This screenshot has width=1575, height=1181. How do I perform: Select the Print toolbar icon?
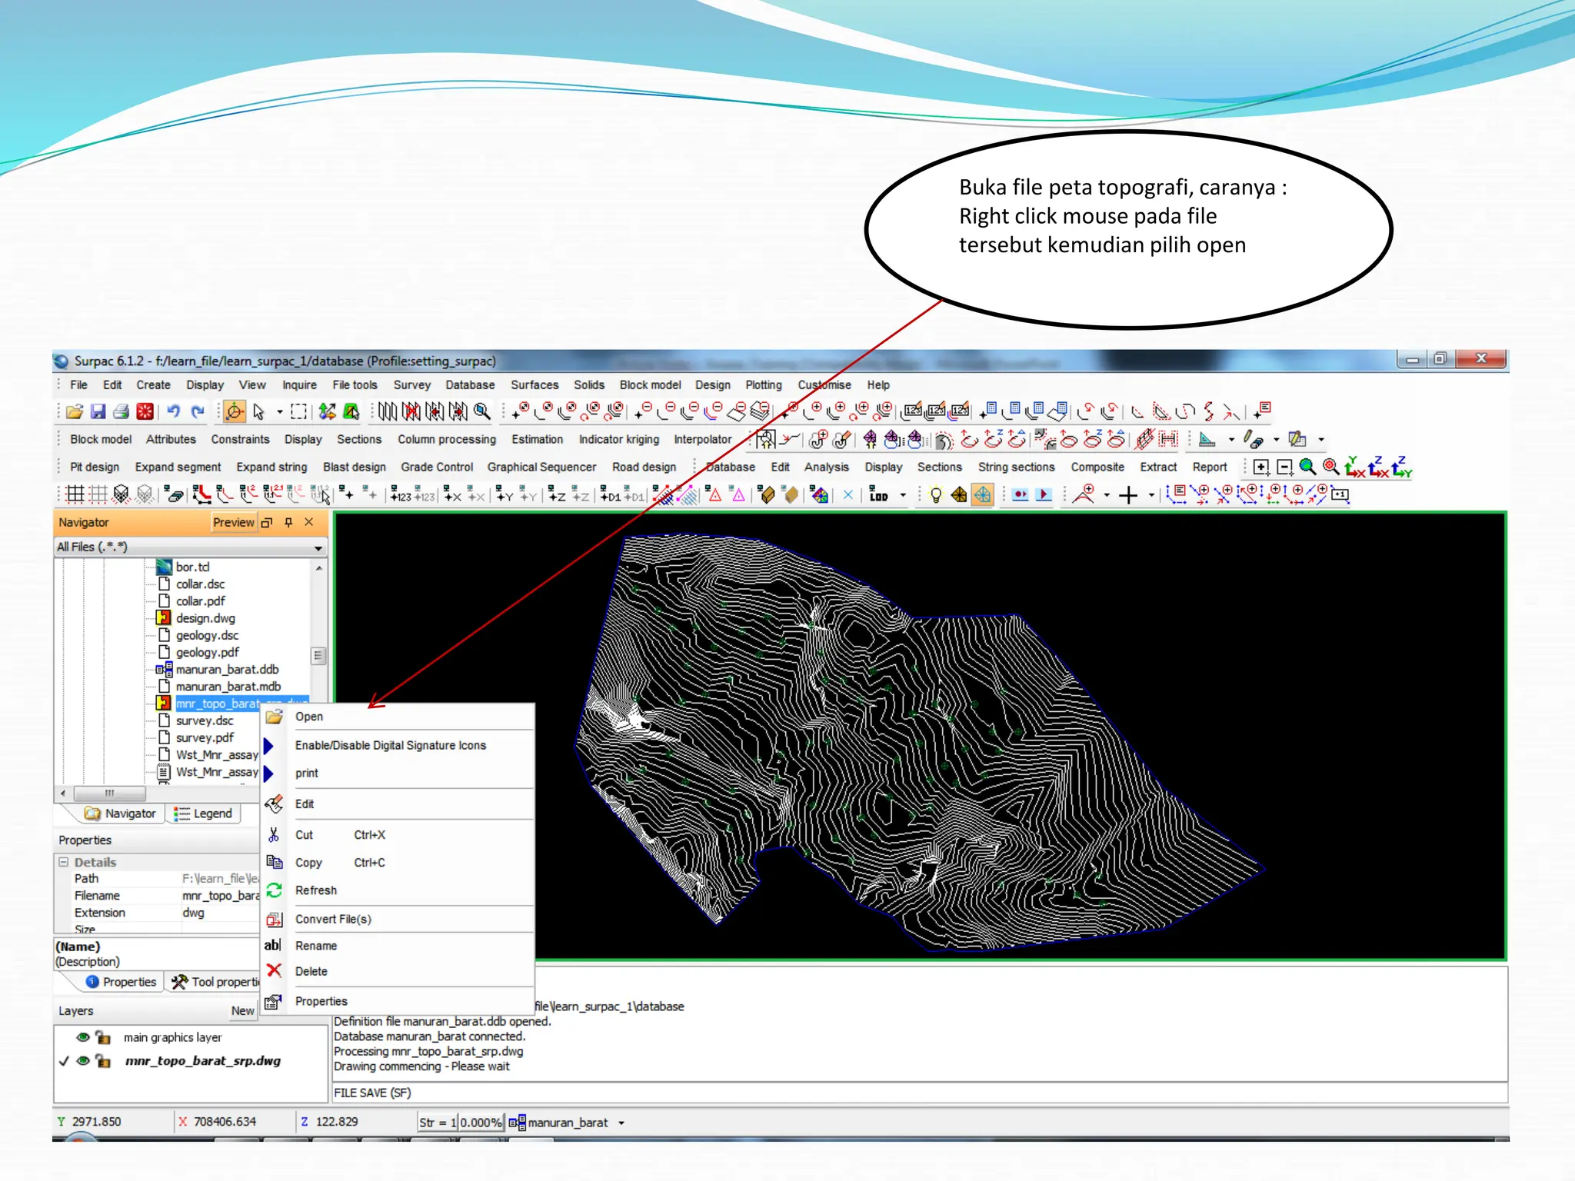(x=121, y=412)
